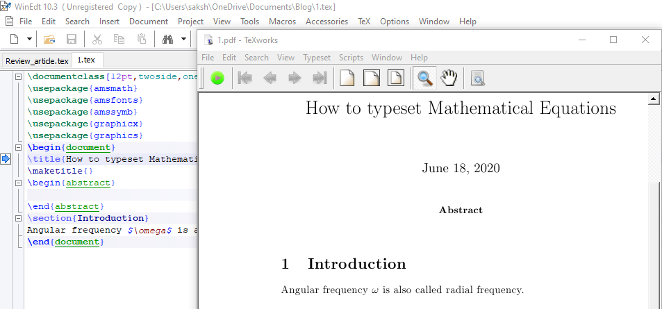The image size is (662, 309).
Task: Open WinEdt Macros menu
Action: coord(283,21)
